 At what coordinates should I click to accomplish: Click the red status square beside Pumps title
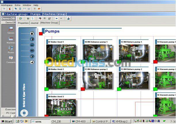[x=41, y=34]
